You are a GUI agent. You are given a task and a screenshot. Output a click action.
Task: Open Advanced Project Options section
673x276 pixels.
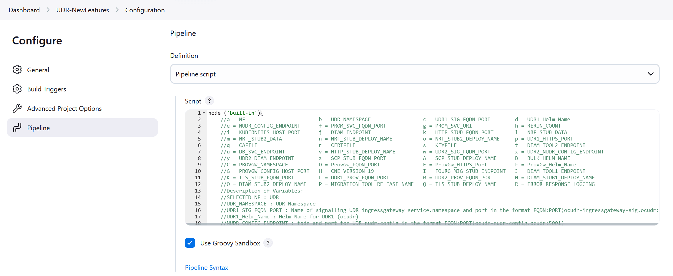pos(64,108)
